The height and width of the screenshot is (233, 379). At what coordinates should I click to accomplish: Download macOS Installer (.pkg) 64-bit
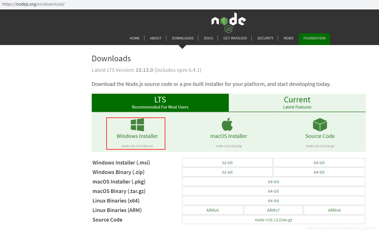click(x=274, y=182)
